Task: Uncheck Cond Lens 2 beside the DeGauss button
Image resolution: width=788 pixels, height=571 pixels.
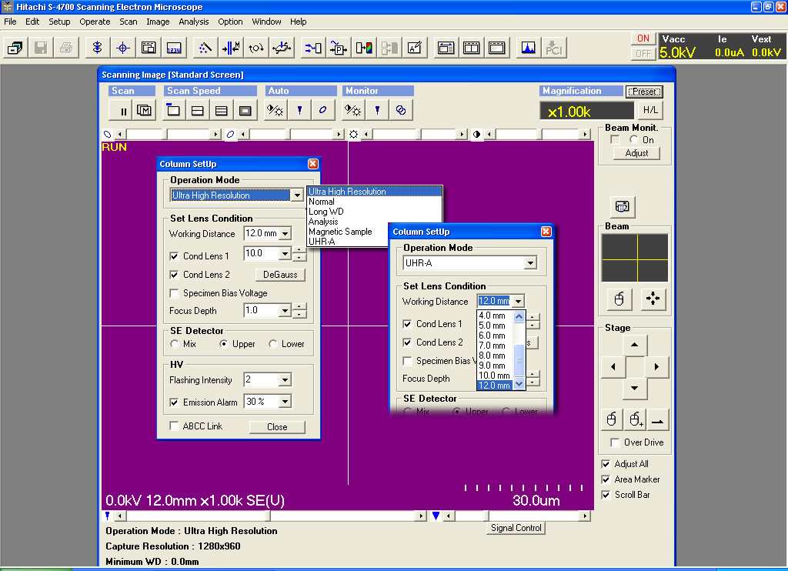Action: pyautogui.click(x=175, y=275)
